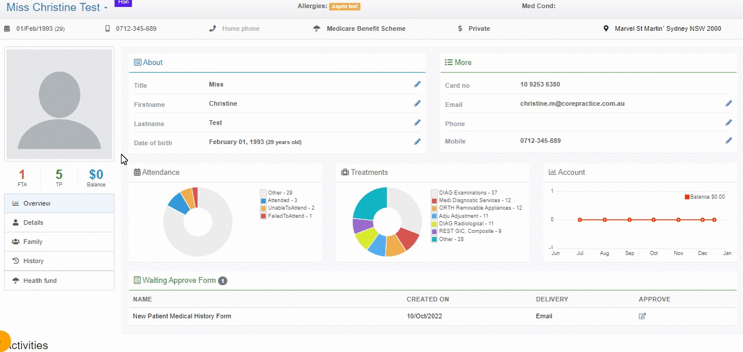Image resolution: width=743 pixels, height=352 pixels.
Task: Edit the Phone pencil icon
Action: click(728, 123)
